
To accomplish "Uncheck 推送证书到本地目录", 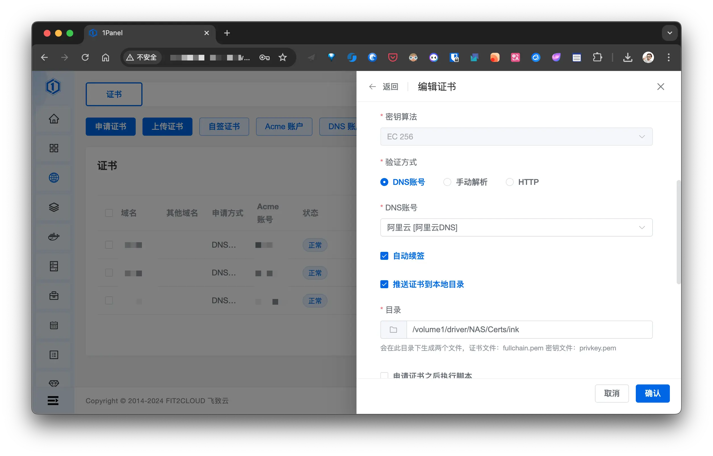I will (384, 284).
